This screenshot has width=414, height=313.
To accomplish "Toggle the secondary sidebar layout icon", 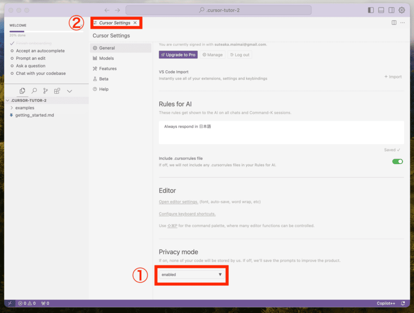I will (x=391, y=10).
